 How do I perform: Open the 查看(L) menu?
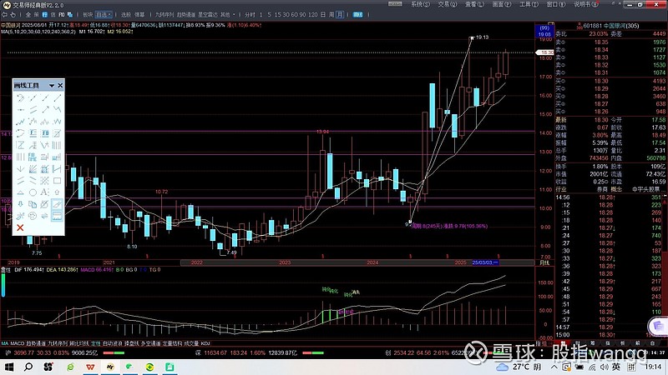tap(474, 4)
